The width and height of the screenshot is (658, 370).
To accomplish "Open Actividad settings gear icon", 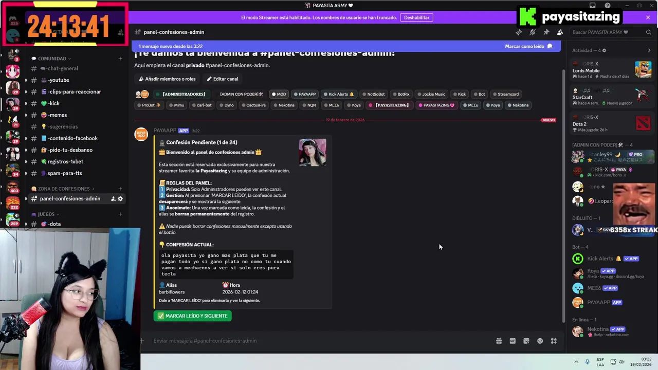I will pos(604,50).
